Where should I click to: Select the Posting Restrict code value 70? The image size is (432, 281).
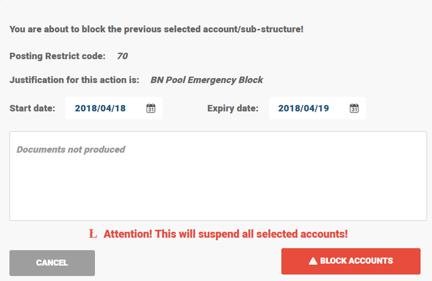click(122, 56)
